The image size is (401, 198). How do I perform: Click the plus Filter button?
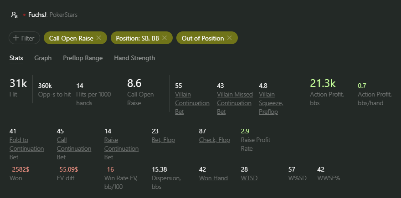click(x=24, y=38)
